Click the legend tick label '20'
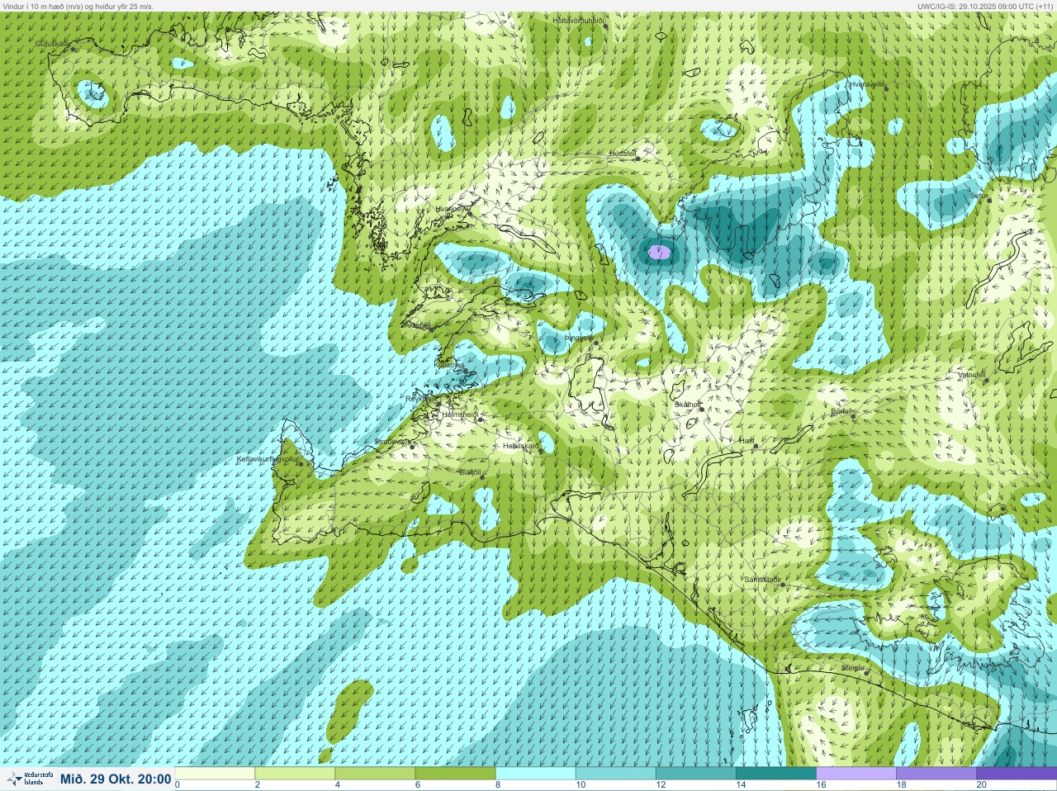Viewport: 1057px width, 791px height. [x=981, y=785]
